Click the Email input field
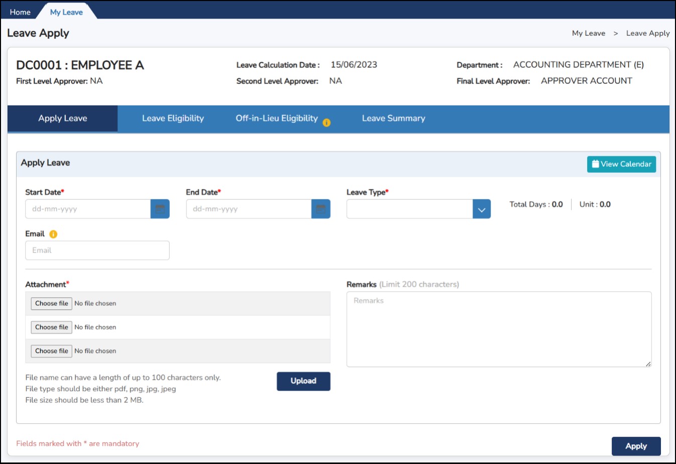The height and width of the screenshot is (464, 676). [x=97, y=251]
